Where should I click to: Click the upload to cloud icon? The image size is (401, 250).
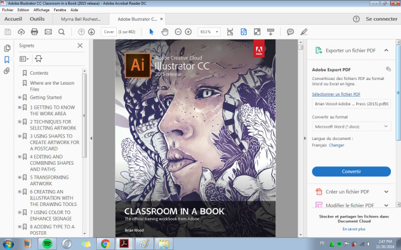(21, 32)
